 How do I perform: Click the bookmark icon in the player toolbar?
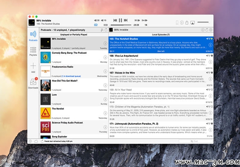(x=177, y=23)
